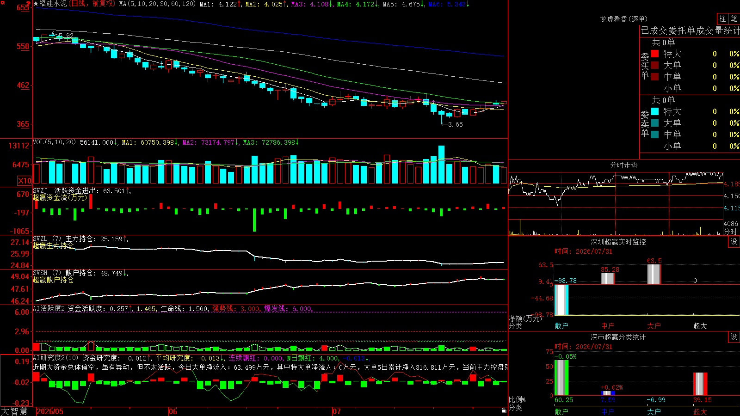Click the 散户持仓: 48.749 value
The height and width of the screenshot is (416, 740).
pyautogui.click(x=94, y=273)
